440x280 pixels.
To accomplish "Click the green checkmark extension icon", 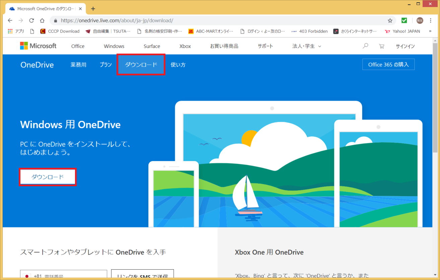I will [404, 20].
